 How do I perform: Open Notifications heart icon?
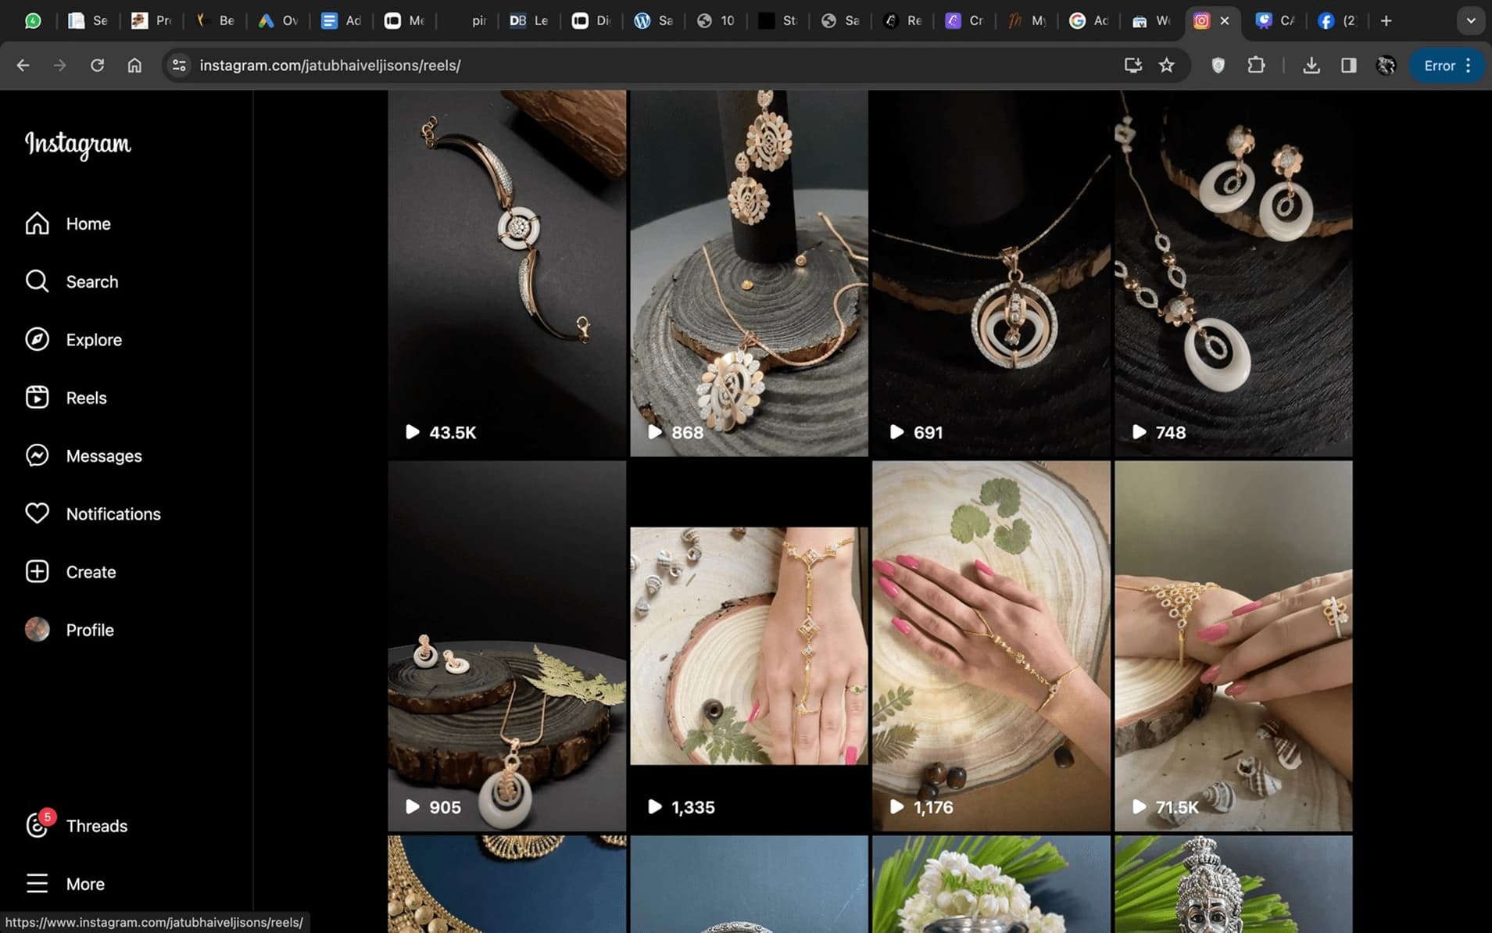(x=37, y=513)
